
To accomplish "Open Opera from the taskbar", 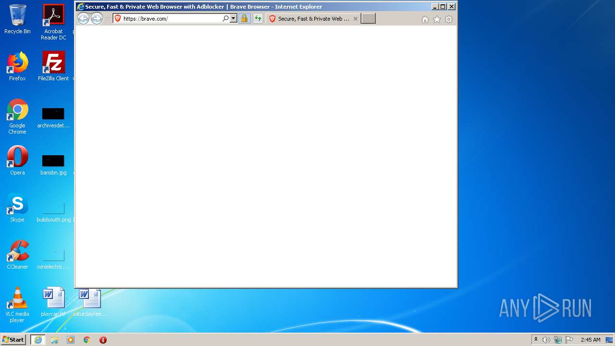I will 103,340.
